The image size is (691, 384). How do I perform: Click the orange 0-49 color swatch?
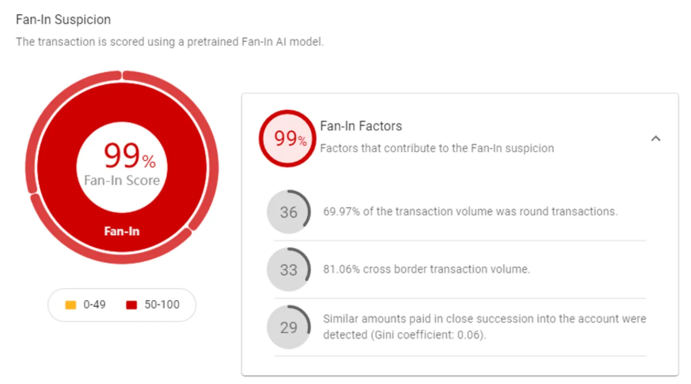tap(70, 304)
